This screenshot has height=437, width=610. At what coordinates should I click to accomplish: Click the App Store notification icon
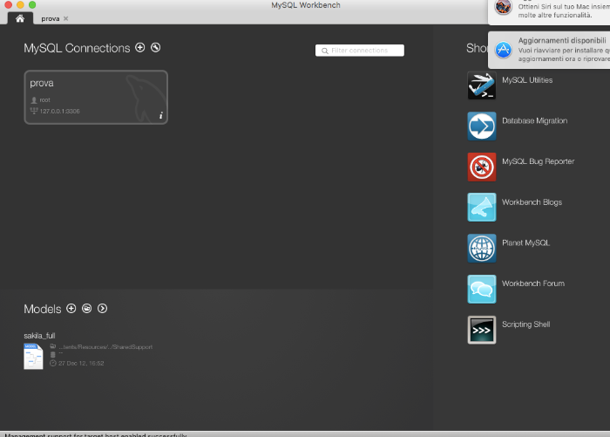point(504,50)
